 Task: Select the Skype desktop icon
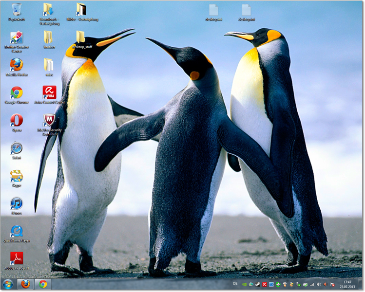coord(17,176)
